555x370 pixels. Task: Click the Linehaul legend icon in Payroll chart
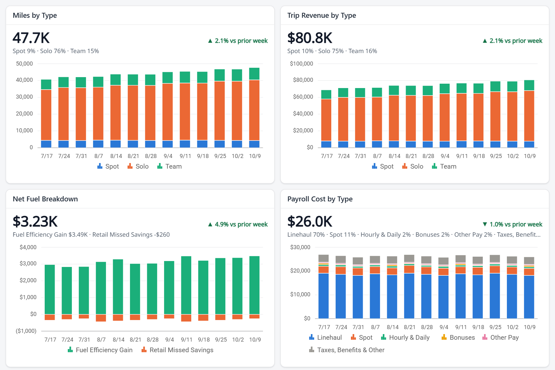[x=312, y=337]
